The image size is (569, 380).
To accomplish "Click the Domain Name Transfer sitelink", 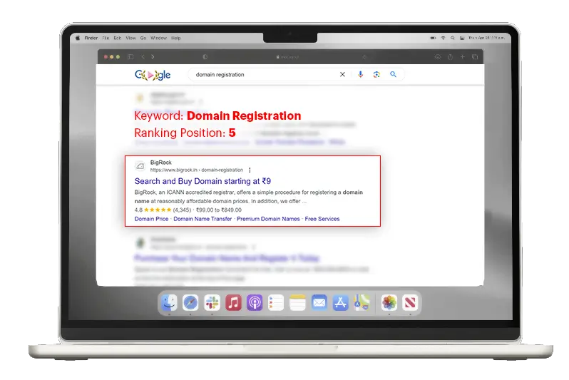I will pos(203,219).
